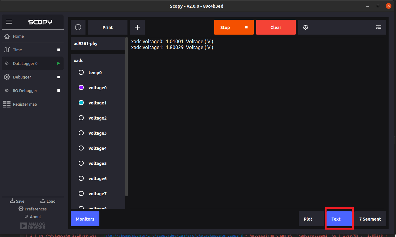
Task: Open the Home icon in sidebar
Action: point(6,36)
